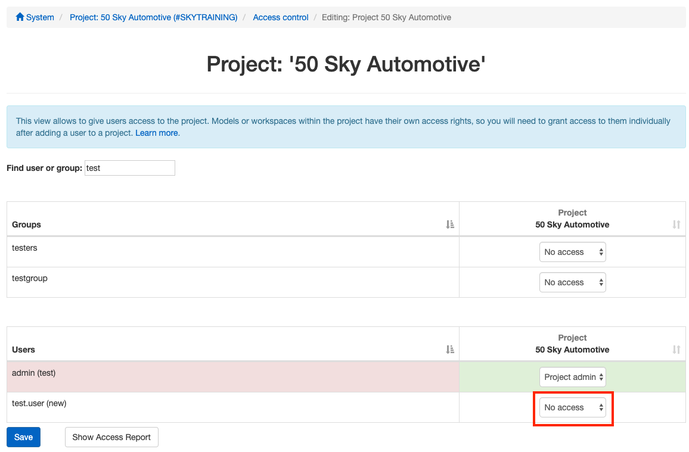Select the testers group row name
The image size is (689, 452).
pos(24,248)
